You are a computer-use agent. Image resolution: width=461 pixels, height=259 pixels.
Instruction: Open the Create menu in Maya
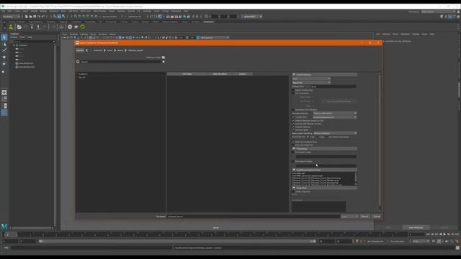click(x=17, y=12)
